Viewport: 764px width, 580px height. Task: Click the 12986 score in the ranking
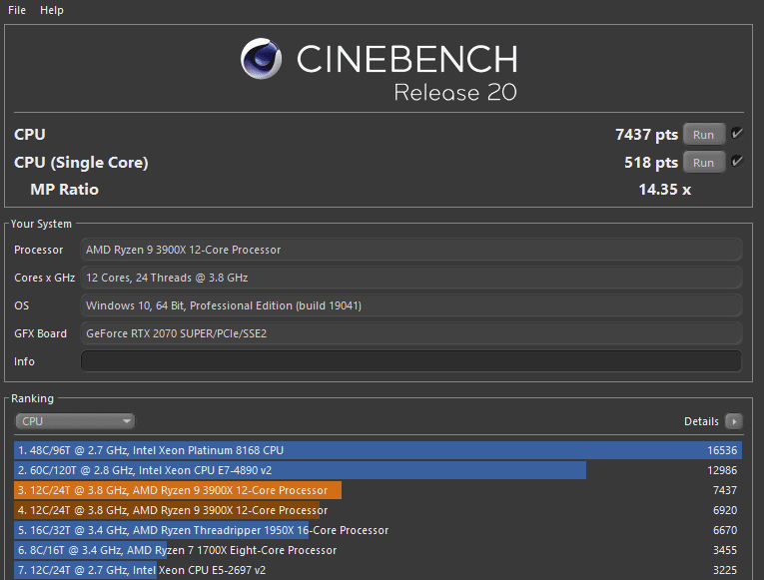click(x=722, y=470)
